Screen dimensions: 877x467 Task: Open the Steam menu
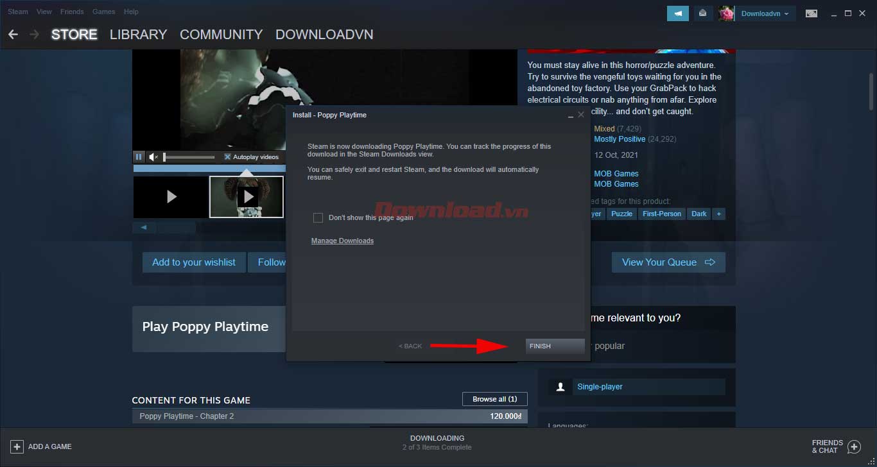pos(18,12)
